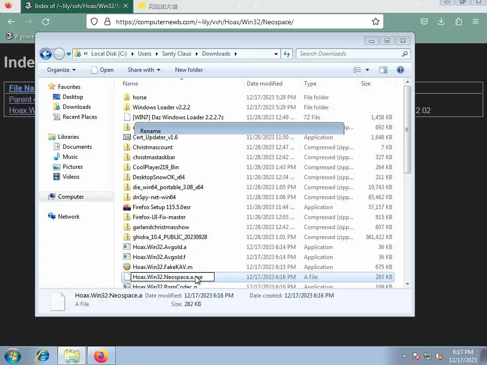Toggle the preview pane button
This screenshot has height=365, width=487.
383,70
